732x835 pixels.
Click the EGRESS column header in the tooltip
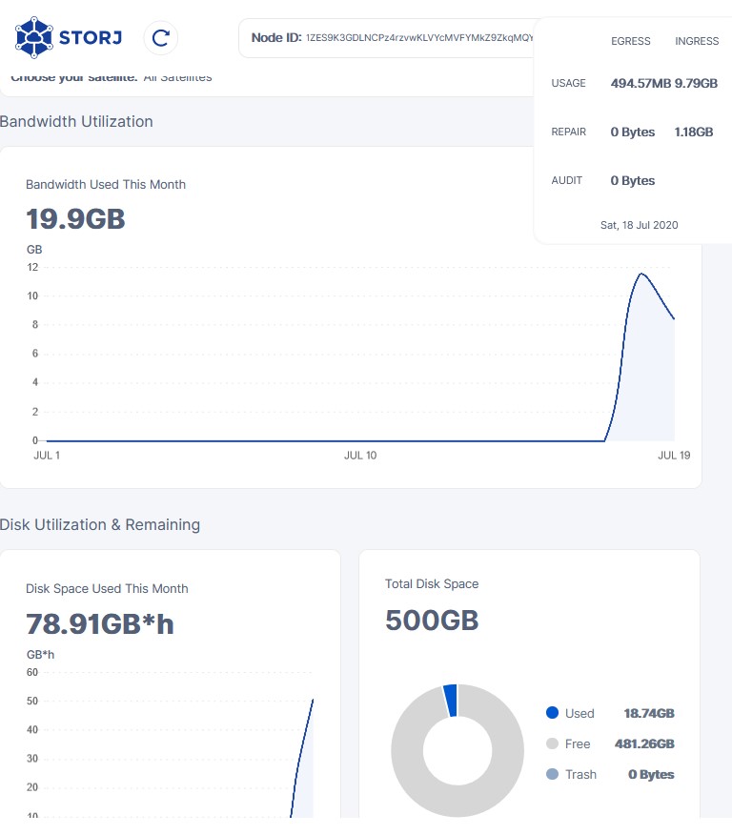tap(631, 41)
